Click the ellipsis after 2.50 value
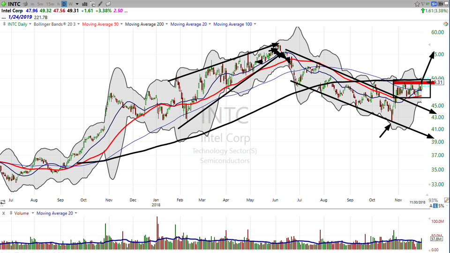 pos(126,11)
